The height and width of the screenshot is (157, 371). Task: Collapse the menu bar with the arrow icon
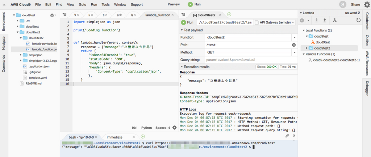tap(4, 4)
